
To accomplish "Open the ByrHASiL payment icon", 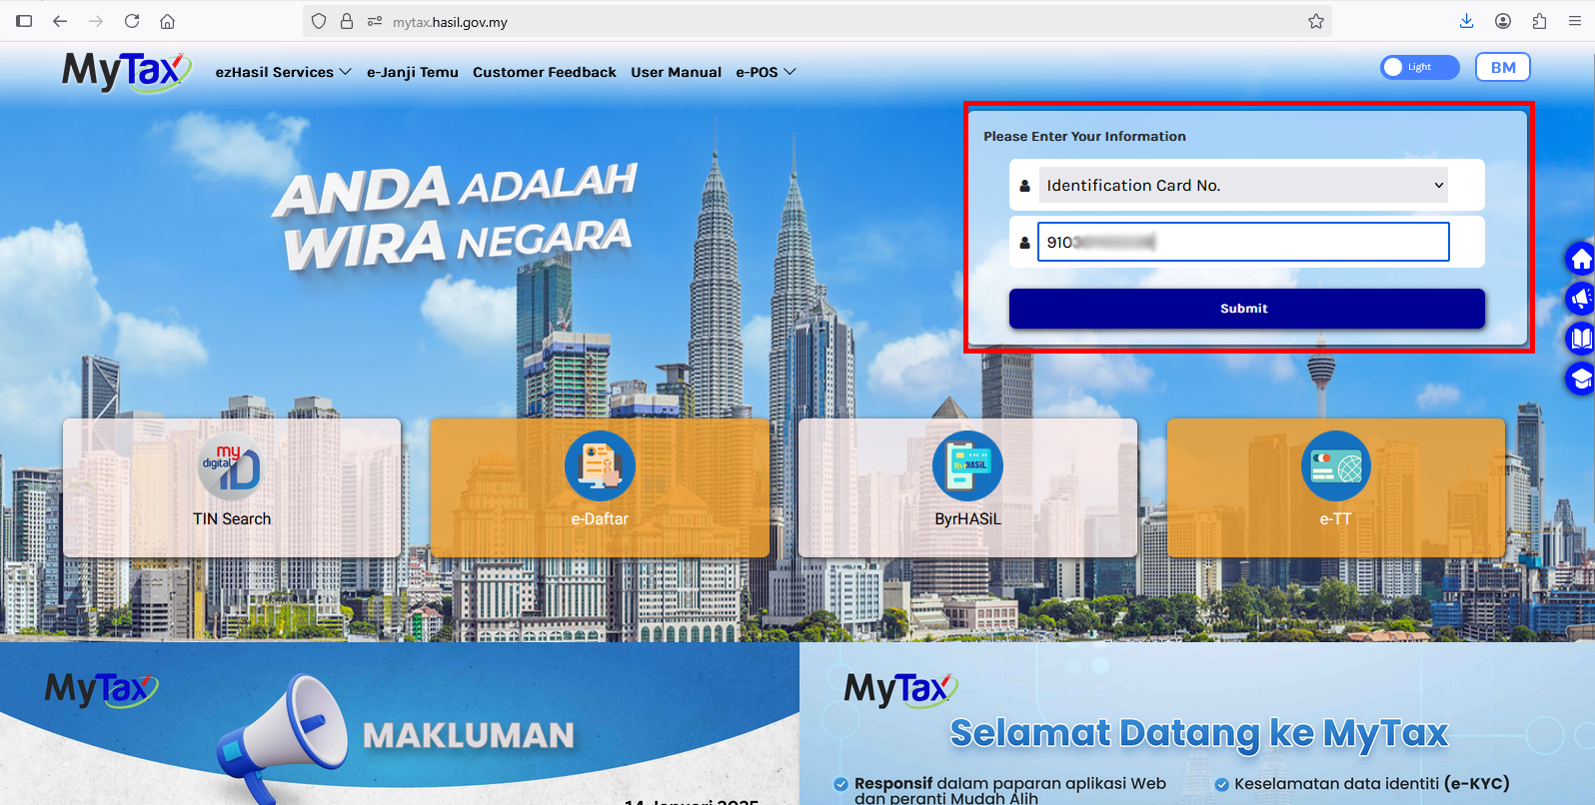I will tap(967, 466).
